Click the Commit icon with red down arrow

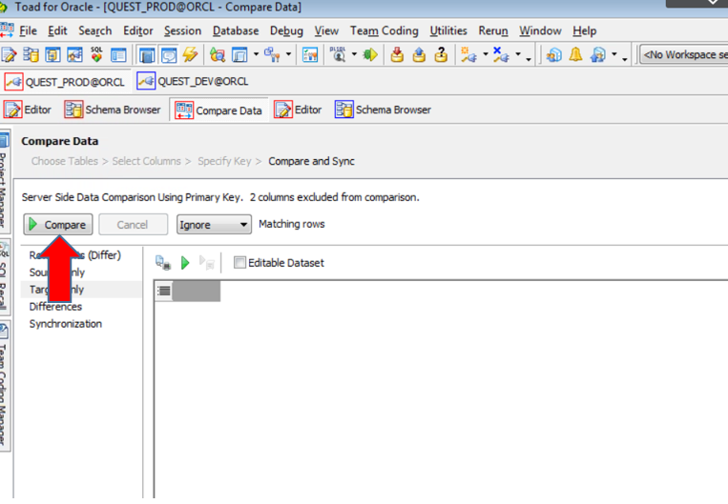click(x=397, y=54)
